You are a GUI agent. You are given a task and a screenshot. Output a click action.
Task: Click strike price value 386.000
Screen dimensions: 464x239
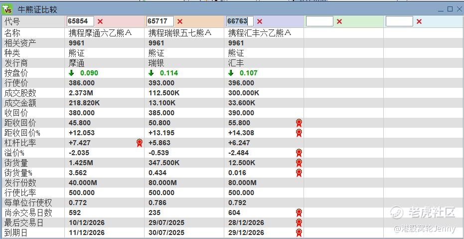click(x=82, y=83)
